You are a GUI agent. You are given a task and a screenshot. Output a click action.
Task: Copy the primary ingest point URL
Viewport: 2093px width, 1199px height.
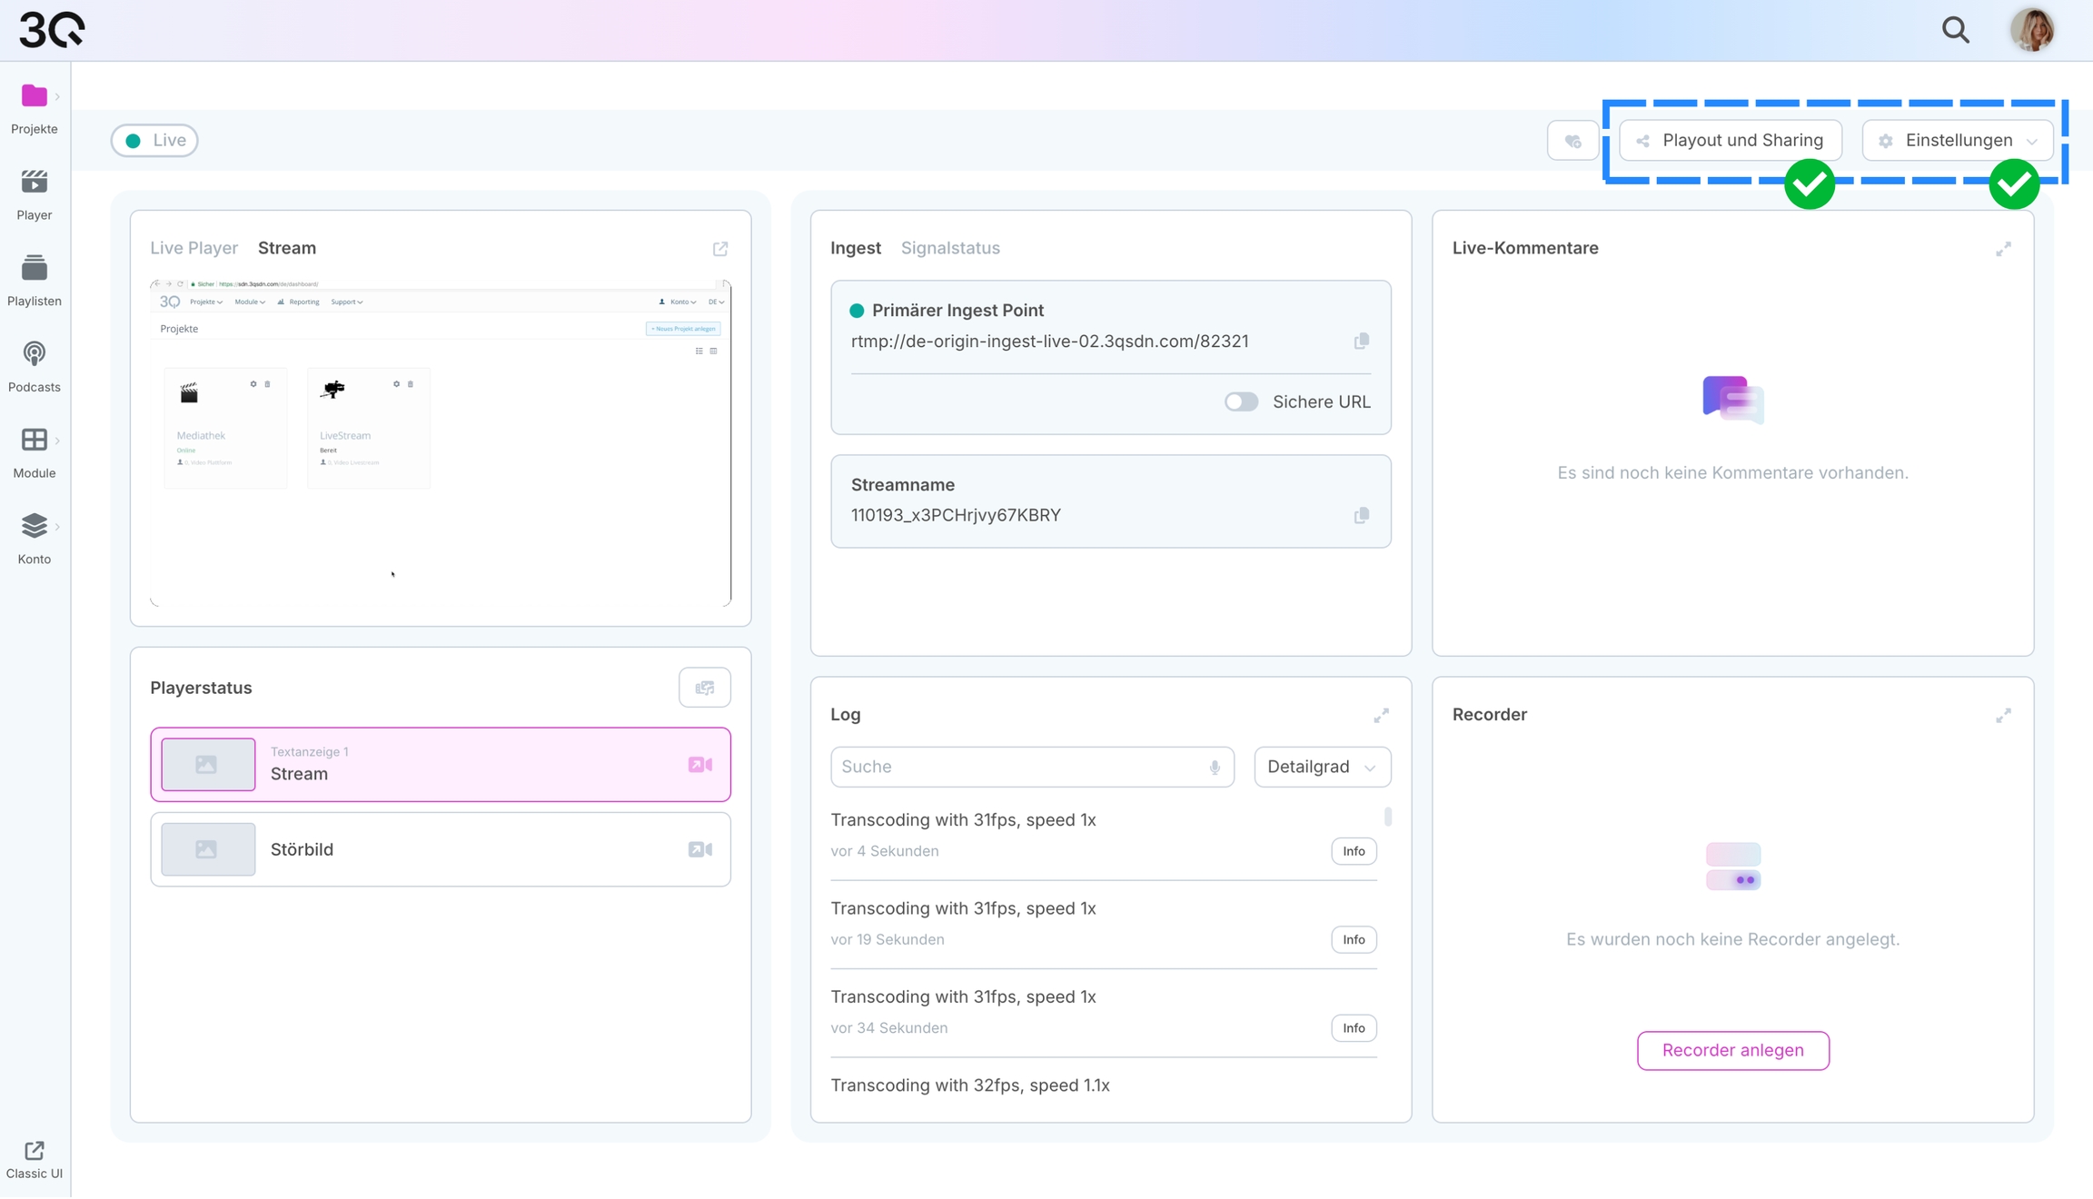(x=1361, y=342)
